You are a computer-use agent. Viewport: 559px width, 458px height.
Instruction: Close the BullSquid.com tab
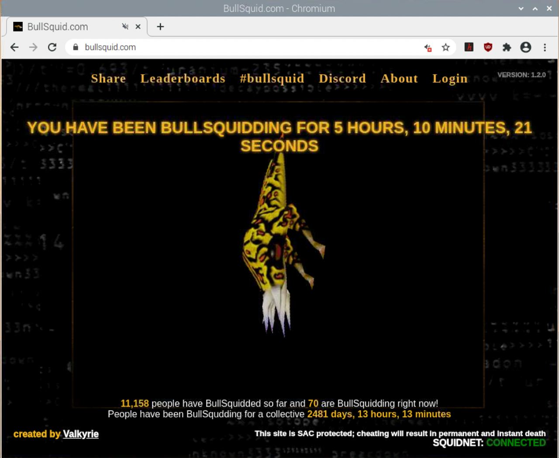point(138,27)
